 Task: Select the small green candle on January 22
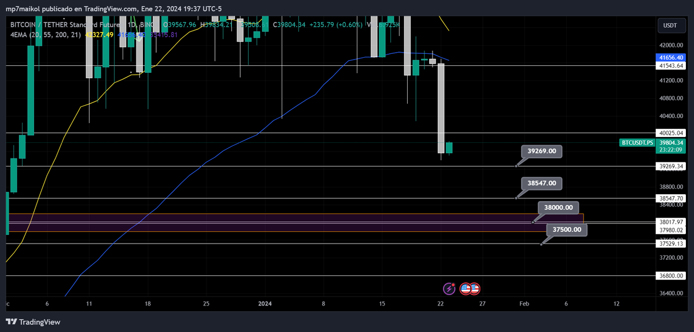(x=449, y=147)
